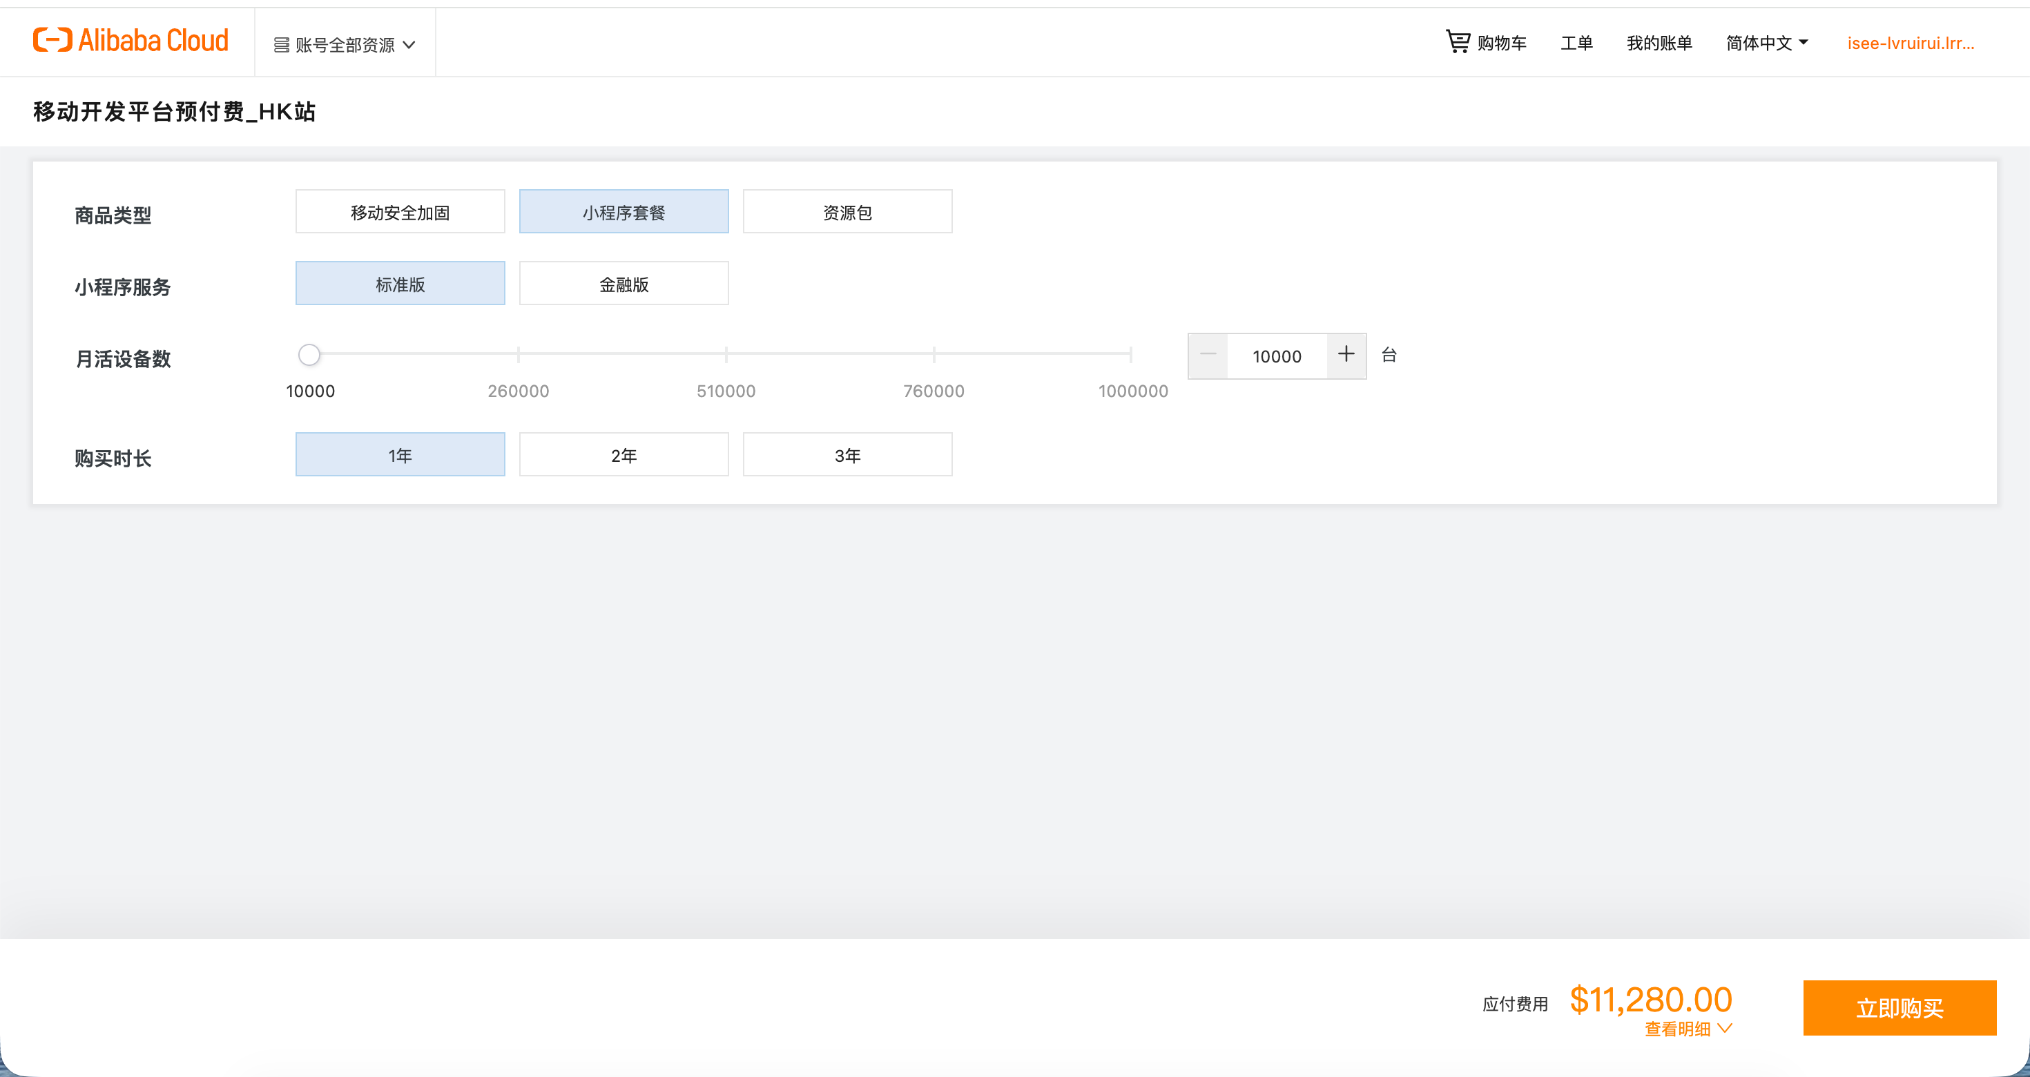Viewport: 2030px width, 1077px height.
Task: Open the 简体中文 language dropdown
Action: [1766, 43]
